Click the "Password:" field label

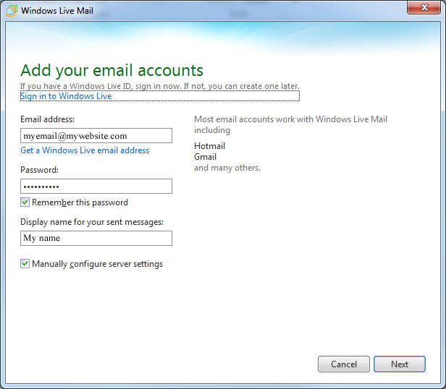pyautogui.click(x=40, y=170)
